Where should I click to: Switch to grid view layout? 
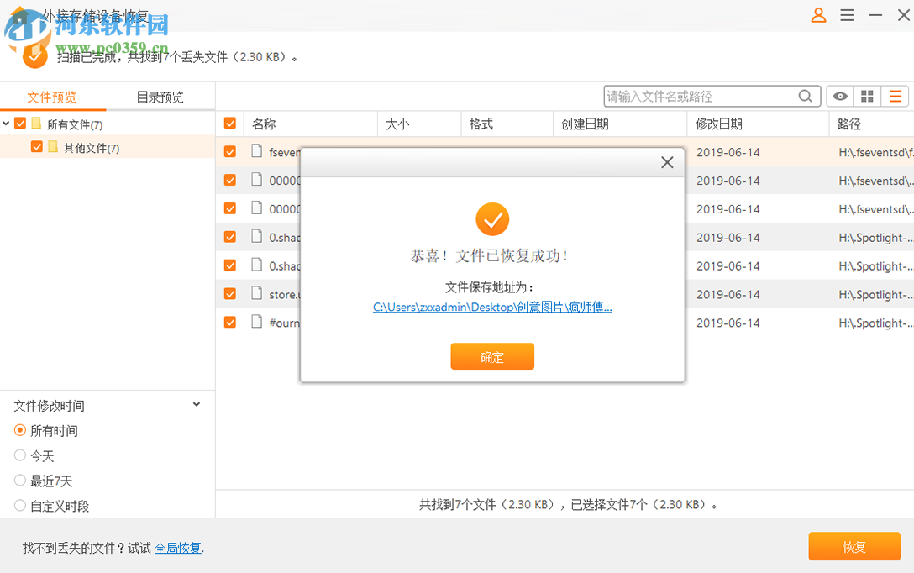867,96
